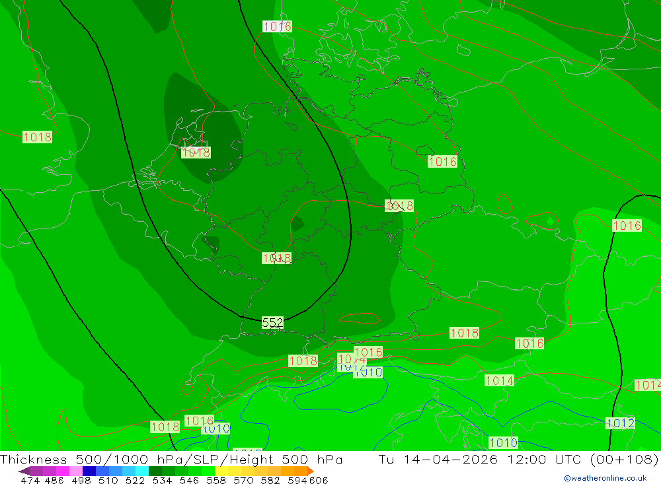Click the forecast date 'Tu 14-04-2026 12:00 UTC'
Viewport: 661px width, 484px height.
[x=480, y=459]
